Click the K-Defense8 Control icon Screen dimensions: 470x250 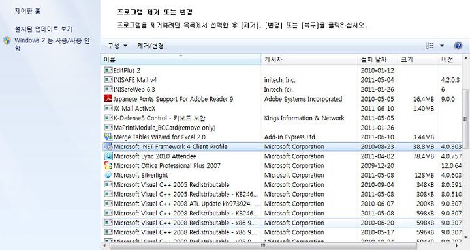tap(108, 118)
